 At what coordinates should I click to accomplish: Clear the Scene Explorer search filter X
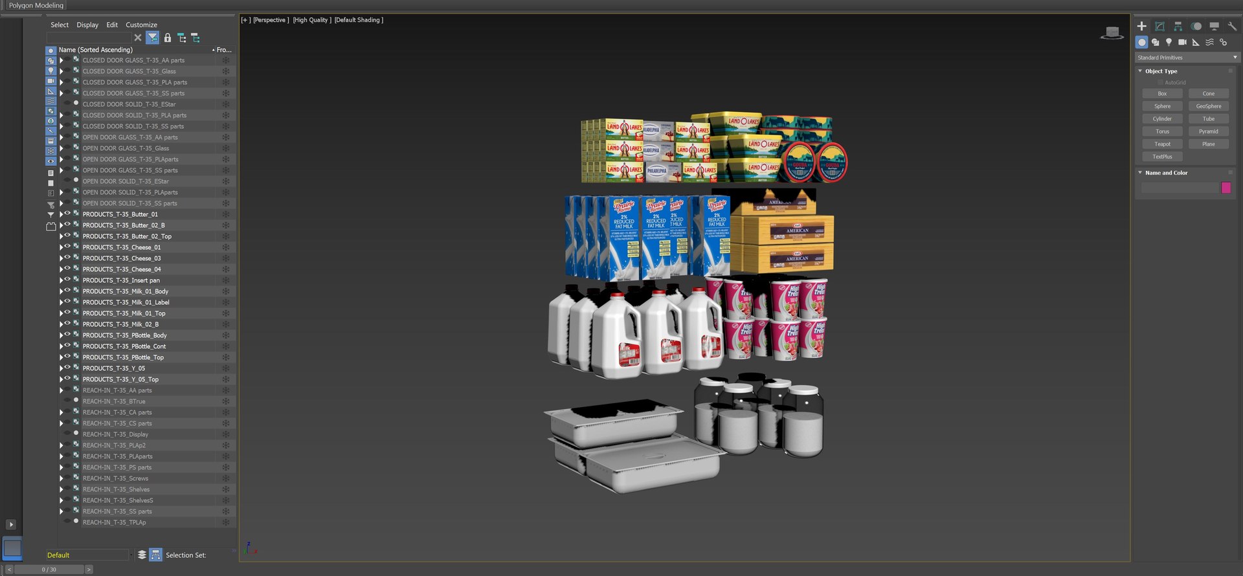tap(138, 38)
